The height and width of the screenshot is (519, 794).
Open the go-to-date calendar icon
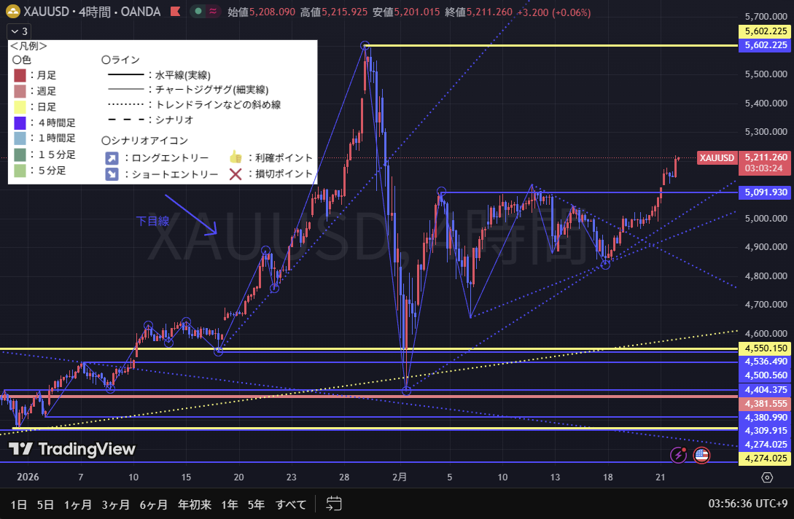click(335, 504)
